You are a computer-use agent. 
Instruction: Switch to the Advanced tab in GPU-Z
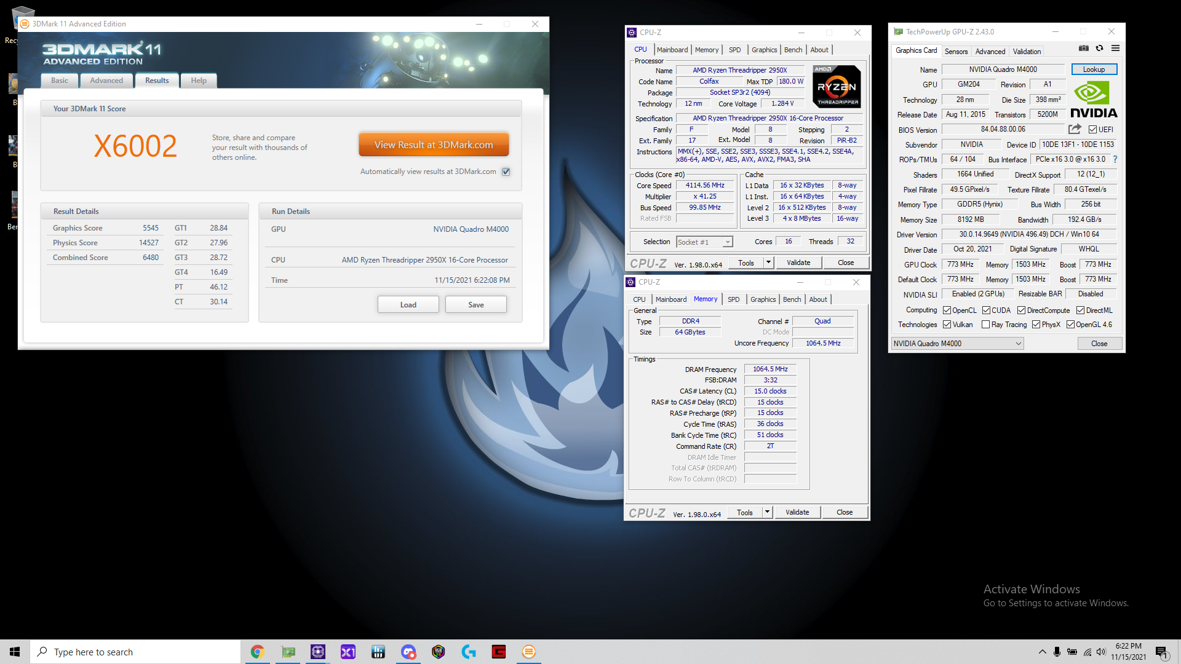990,52
